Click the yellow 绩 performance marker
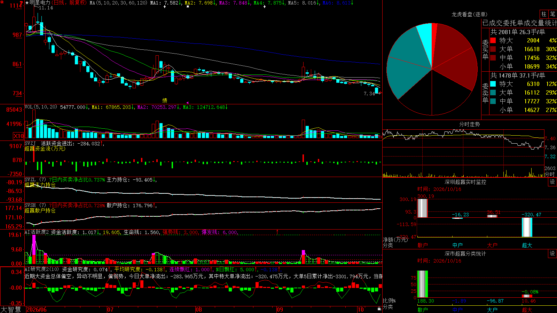This screenshot has height=313, width=557. [x=165, y=100]
